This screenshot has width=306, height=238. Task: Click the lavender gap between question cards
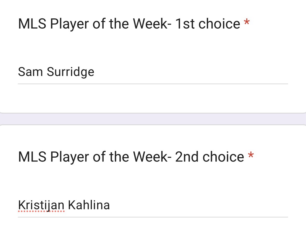click(x=153, y=119)
